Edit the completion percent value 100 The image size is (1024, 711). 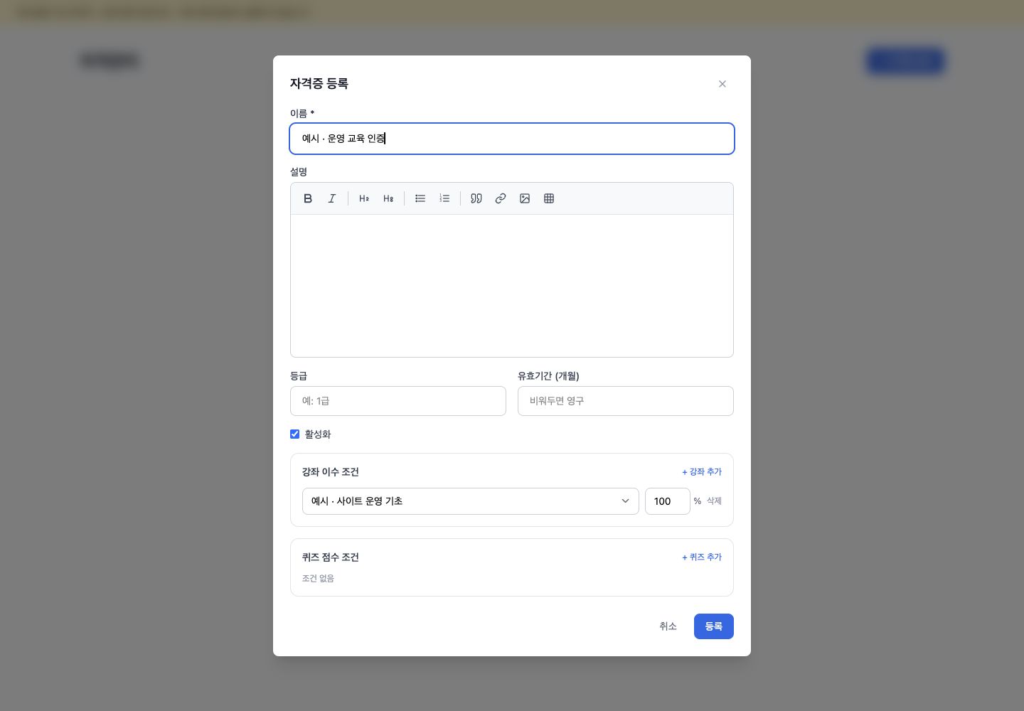pos(668,501)
